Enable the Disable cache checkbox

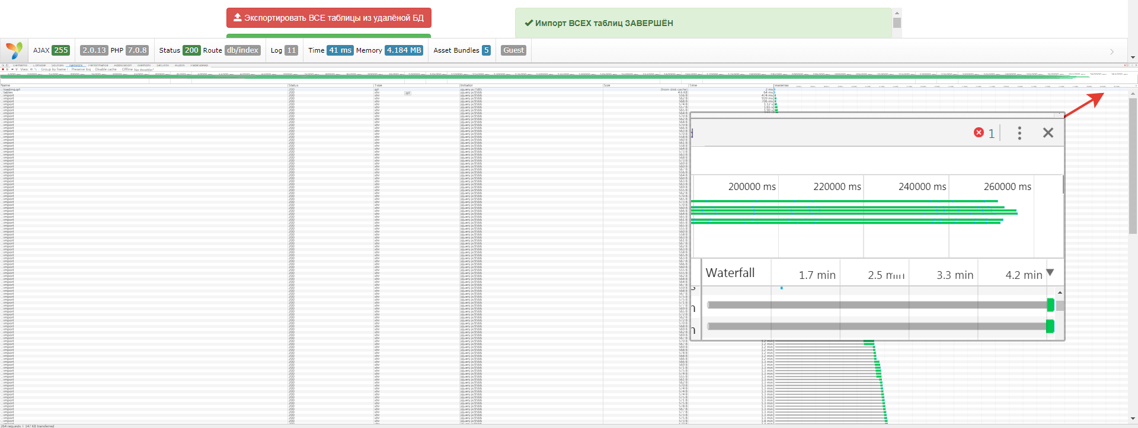pos(93,69)
